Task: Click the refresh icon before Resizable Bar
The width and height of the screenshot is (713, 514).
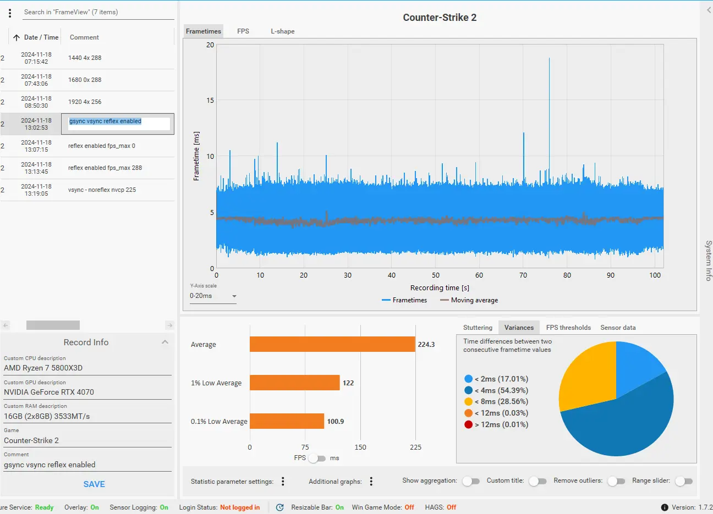Action: [x=280, y=507]
